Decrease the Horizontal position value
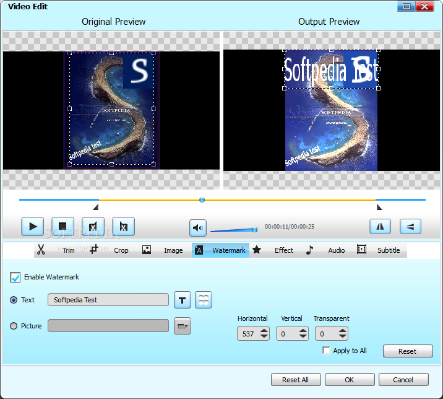This screenshot has height=399, width=443. 264,336
